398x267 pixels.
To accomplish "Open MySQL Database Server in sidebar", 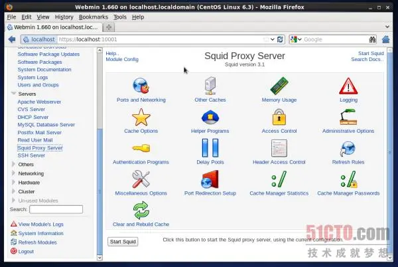I will [46, 124].
